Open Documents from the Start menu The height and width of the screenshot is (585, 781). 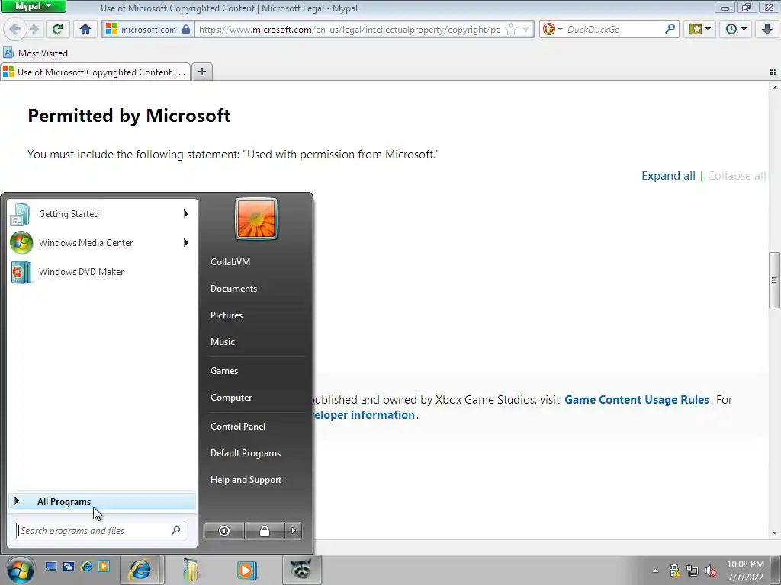point(233,289)
